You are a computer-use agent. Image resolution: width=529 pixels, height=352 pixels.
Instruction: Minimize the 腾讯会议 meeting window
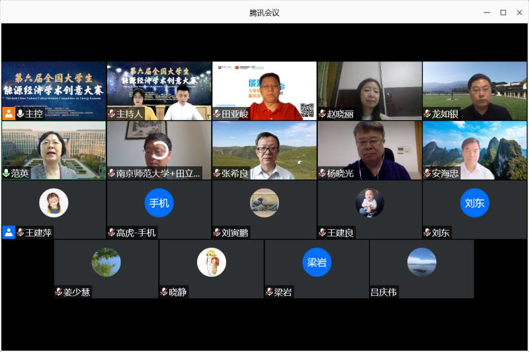(487, 12)
